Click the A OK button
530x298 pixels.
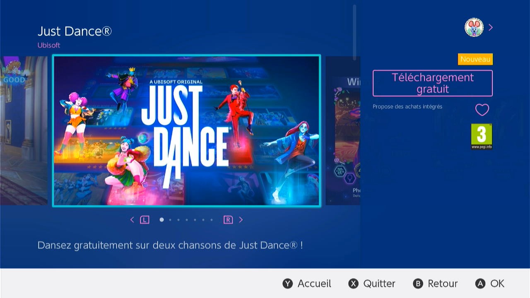click(490, 284)
